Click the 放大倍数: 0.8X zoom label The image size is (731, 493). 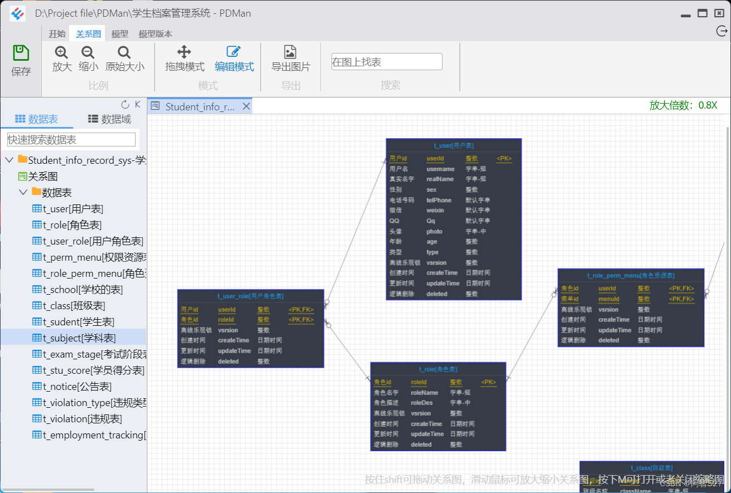point(683,105)
